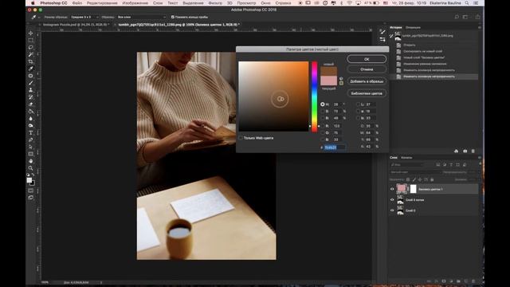Screen dimensions: 510x287
Task: Select the Blur tool
Action: 30,119
